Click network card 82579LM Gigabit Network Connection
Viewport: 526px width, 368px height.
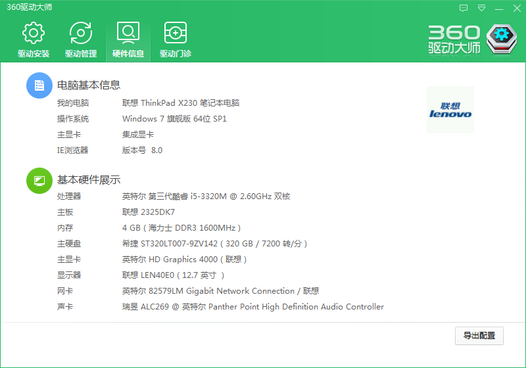220,291
